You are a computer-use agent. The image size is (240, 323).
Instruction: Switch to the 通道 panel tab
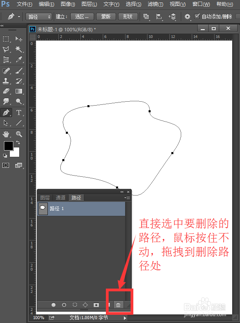(x=60, y=198)
